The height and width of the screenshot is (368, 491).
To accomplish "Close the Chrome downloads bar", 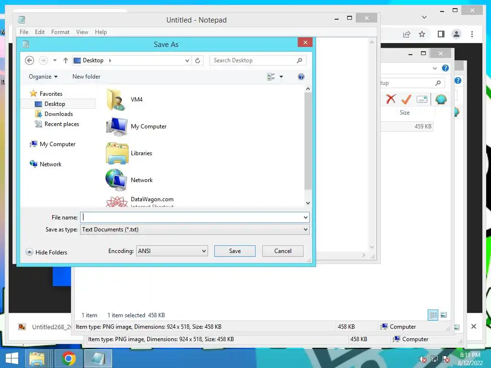I will tap(473, 326).
